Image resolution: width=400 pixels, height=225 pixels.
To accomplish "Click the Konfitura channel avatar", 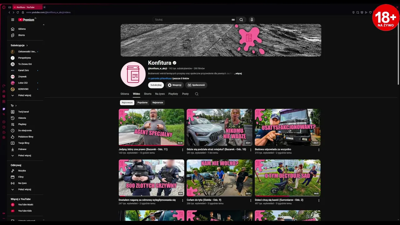I will (133, 74).
